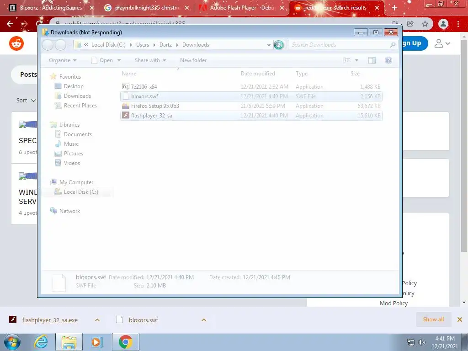468x351 pixels.
Task: Sort by the Name column header
Action: [x=128, y=74]
